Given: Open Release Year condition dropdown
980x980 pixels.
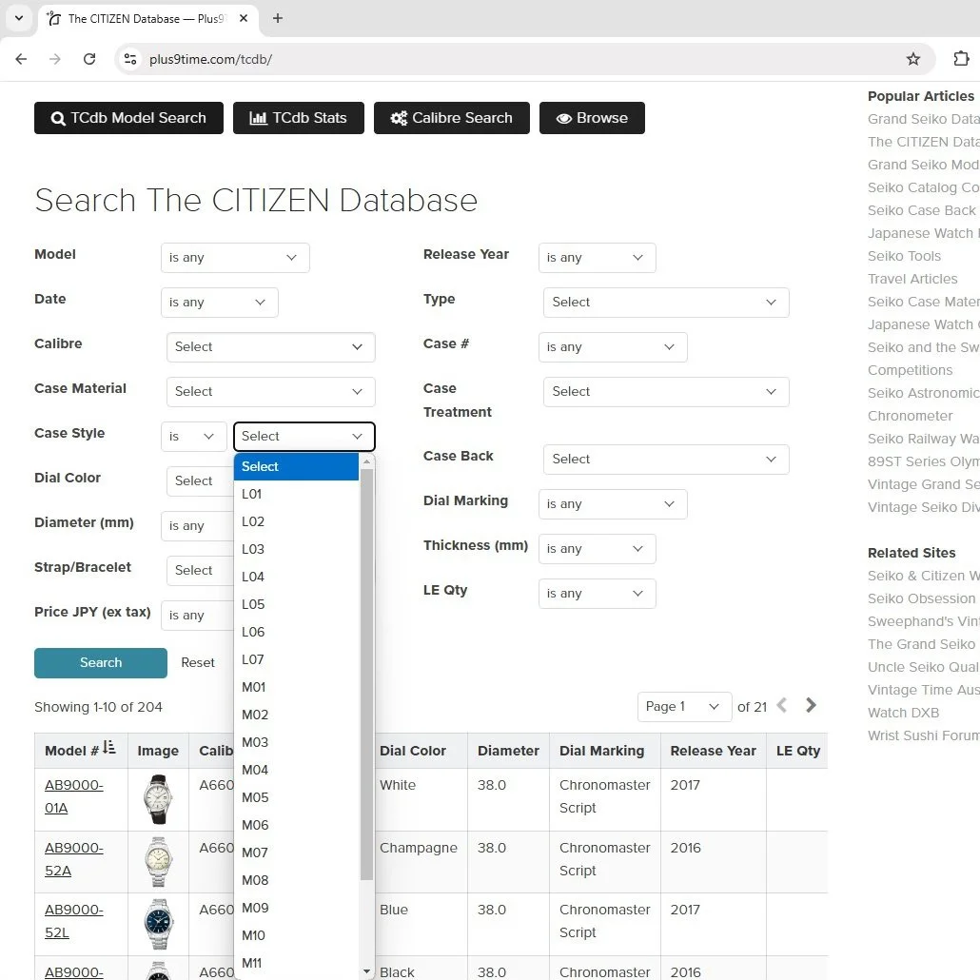Looking at the screenshot, I should point(597,258).
